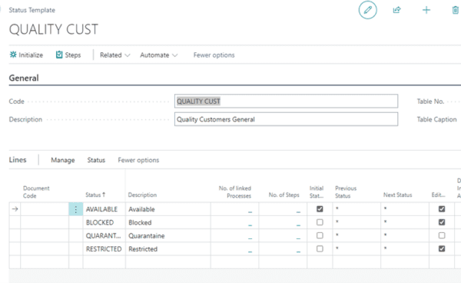Select the BLOCKED status cell
Viewport: 461px width, 283px height.
click(104, 222)
